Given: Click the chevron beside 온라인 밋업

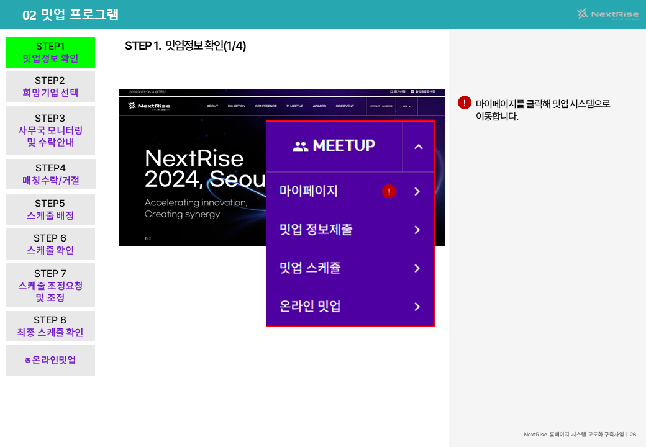Looking at the screenshot, I should tap(417, 307).
